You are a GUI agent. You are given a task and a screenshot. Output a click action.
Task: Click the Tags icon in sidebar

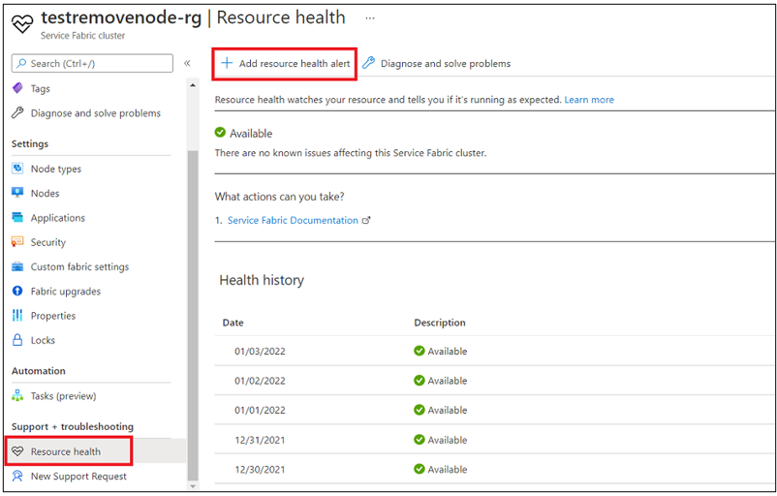(17, 88)
